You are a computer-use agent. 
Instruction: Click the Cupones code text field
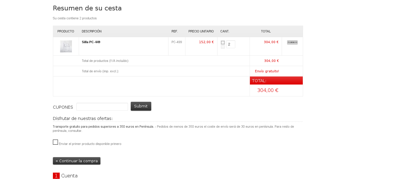tap(102, 107)
